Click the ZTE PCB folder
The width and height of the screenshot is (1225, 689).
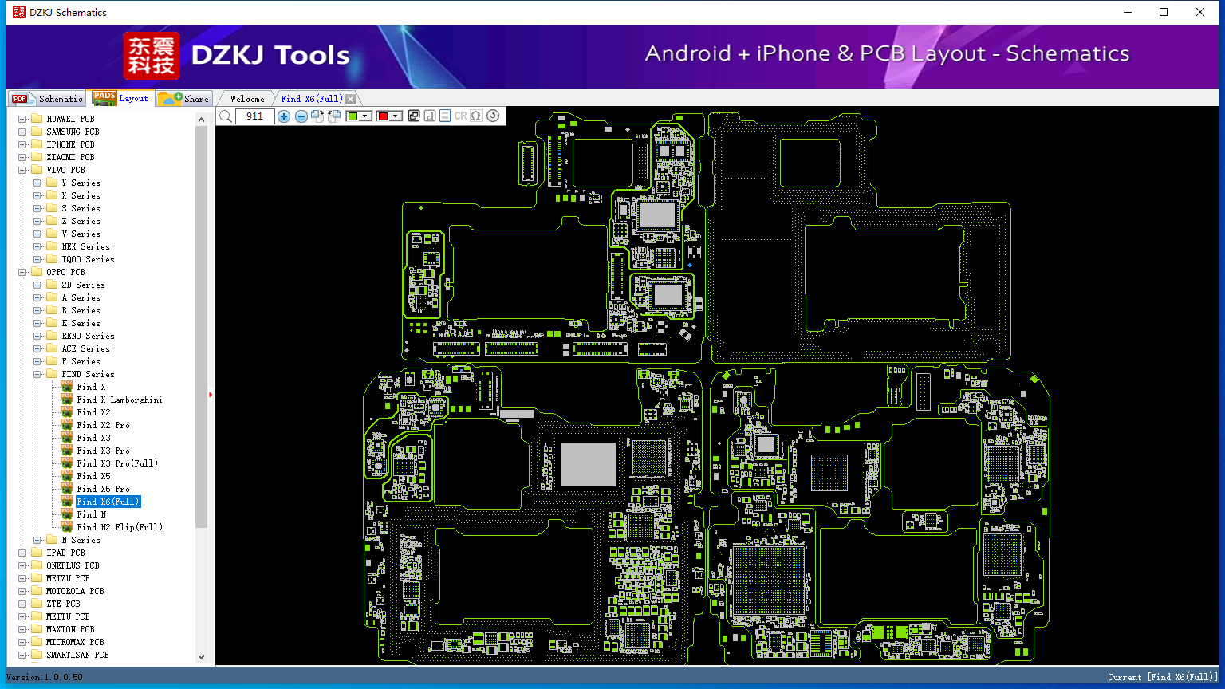click(63, 604)
